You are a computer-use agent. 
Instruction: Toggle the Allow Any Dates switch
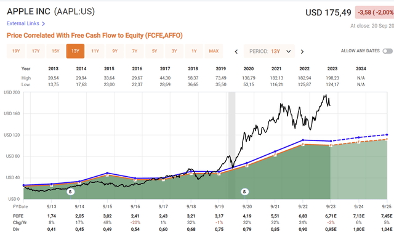[387, 51]
